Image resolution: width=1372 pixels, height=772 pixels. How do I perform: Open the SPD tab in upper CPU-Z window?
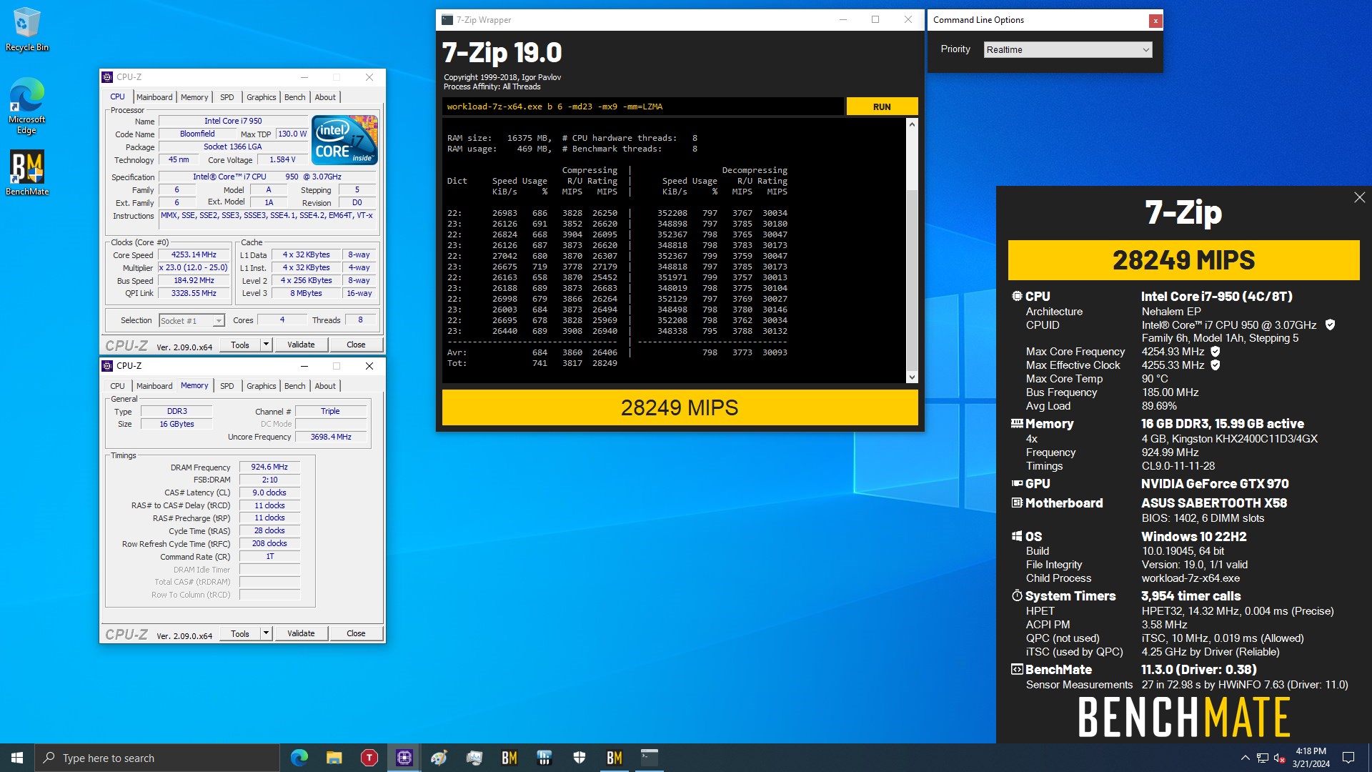coord(227,97)
